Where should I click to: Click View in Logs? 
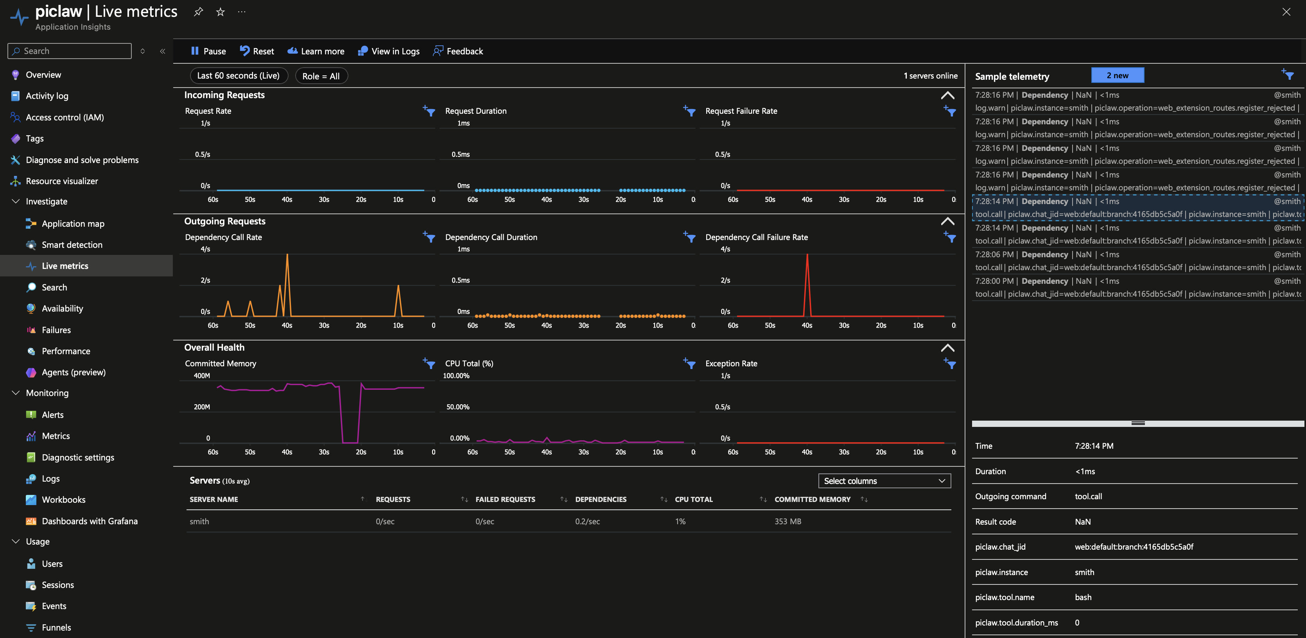[389, 51]
